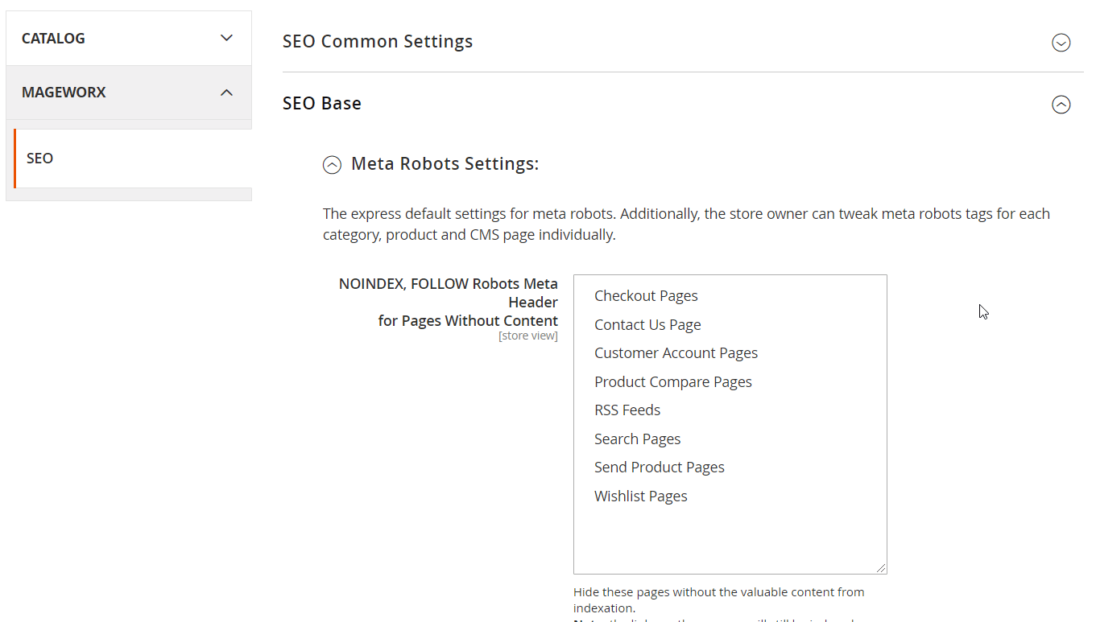Choose Product Compare Pages in multiselect

tap(672, 381)
